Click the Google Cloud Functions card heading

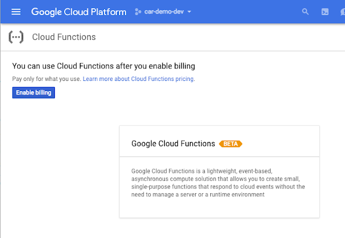(173, 144)
